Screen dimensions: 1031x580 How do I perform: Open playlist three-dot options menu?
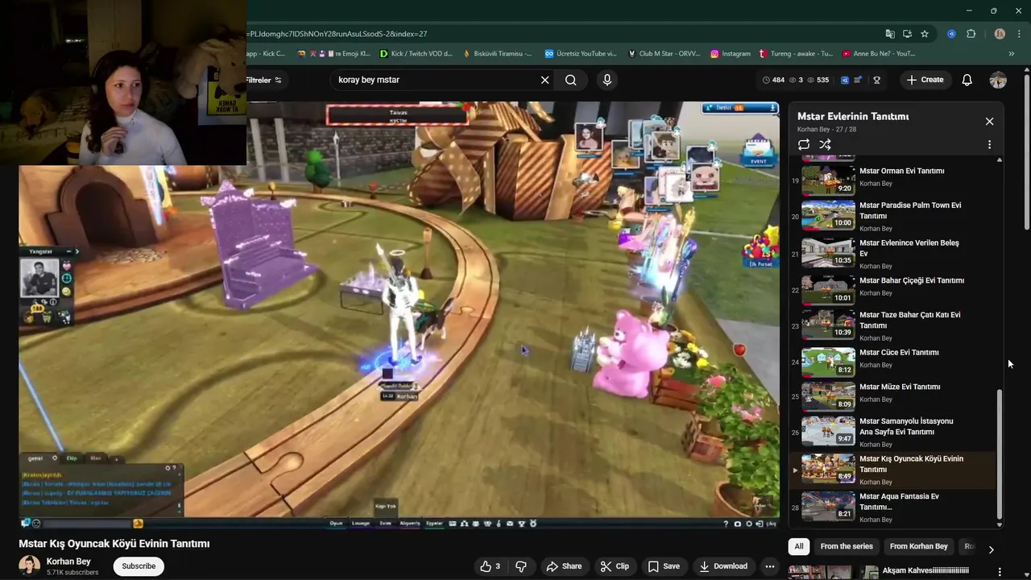click(989, 145)
